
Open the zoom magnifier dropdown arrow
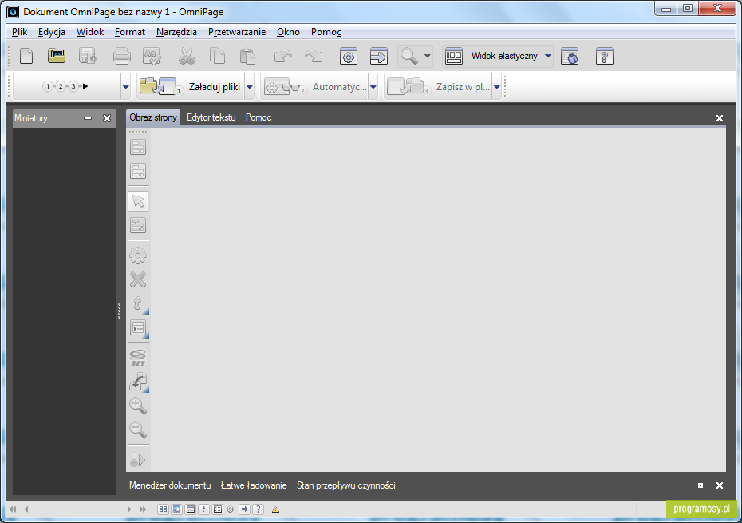pos(428,56)
